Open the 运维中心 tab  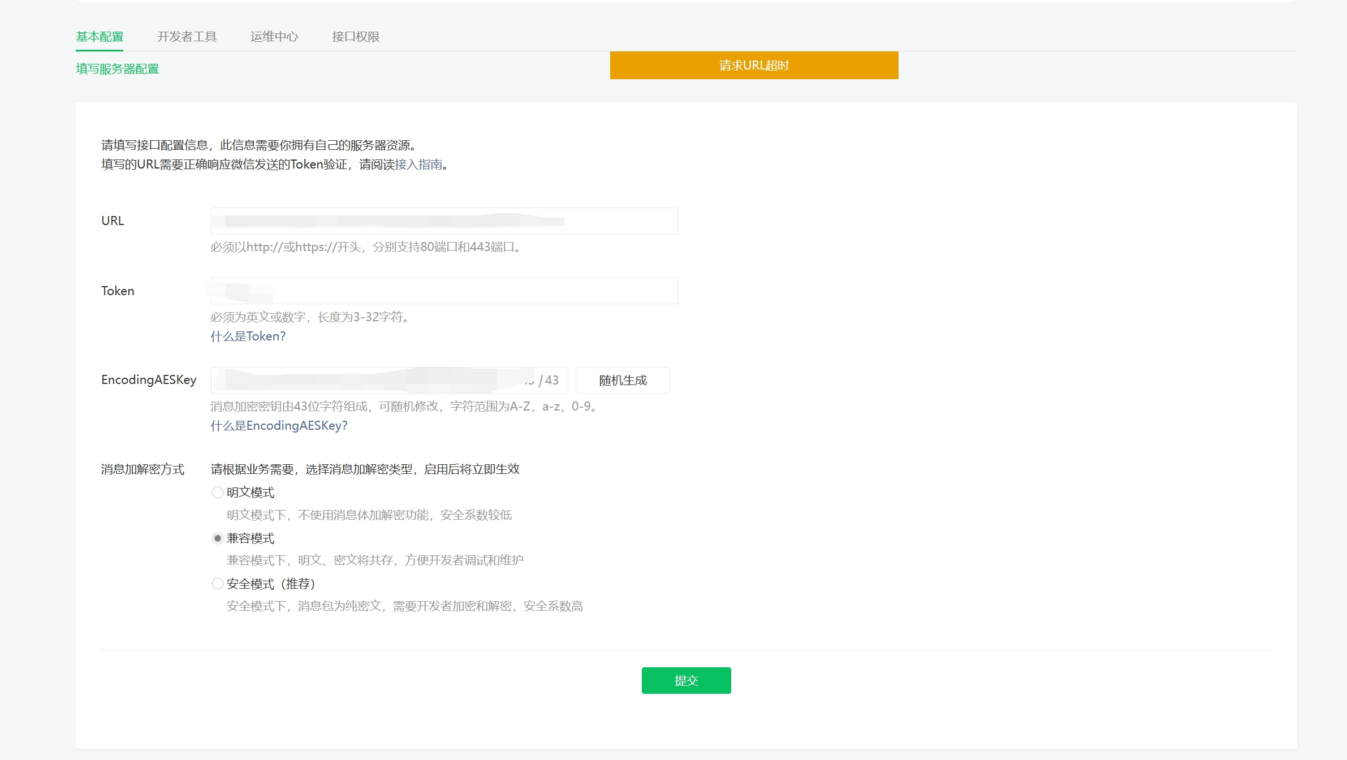tap(274, 37)
